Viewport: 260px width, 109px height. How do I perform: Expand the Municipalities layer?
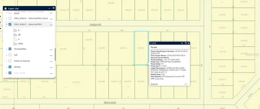[7, 49]
